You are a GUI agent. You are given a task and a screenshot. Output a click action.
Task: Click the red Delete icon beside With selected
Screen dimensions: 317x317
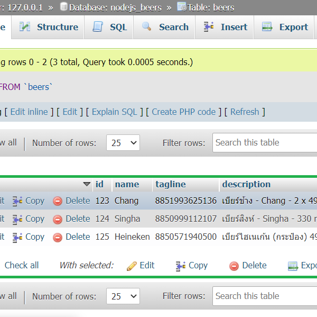tap(234, 266)
